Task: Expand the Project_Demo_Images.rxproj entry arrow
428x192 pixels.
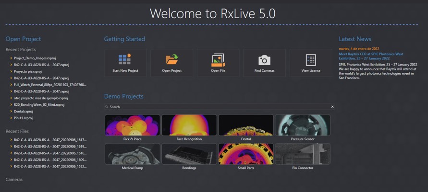Action: (11, 58)
